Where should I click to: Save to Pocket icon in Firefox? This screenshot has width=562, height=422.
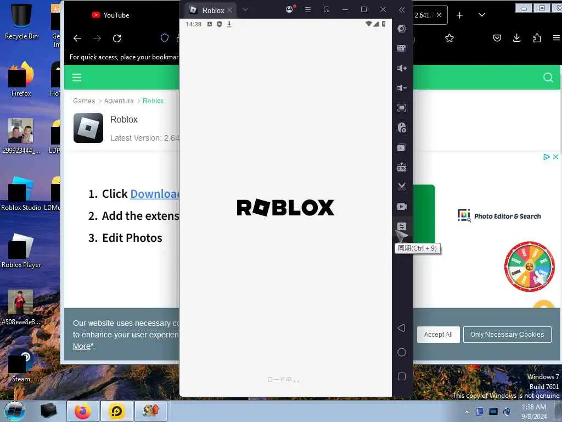(497, 38)
